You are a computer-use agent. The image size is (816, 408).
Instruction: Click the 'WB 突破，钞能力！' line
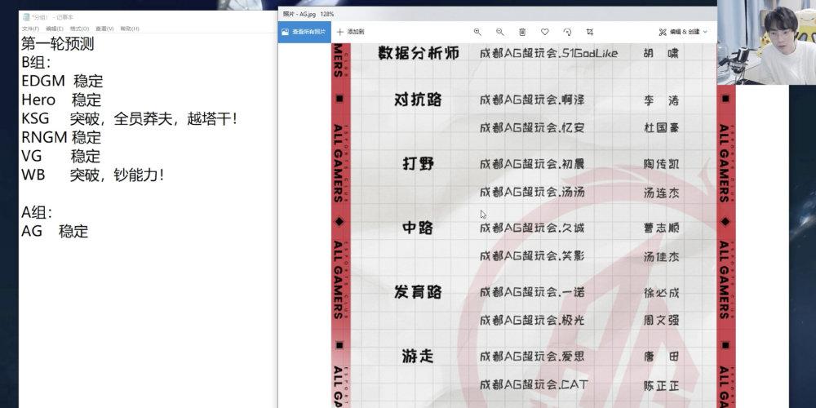tap(93, 175)
